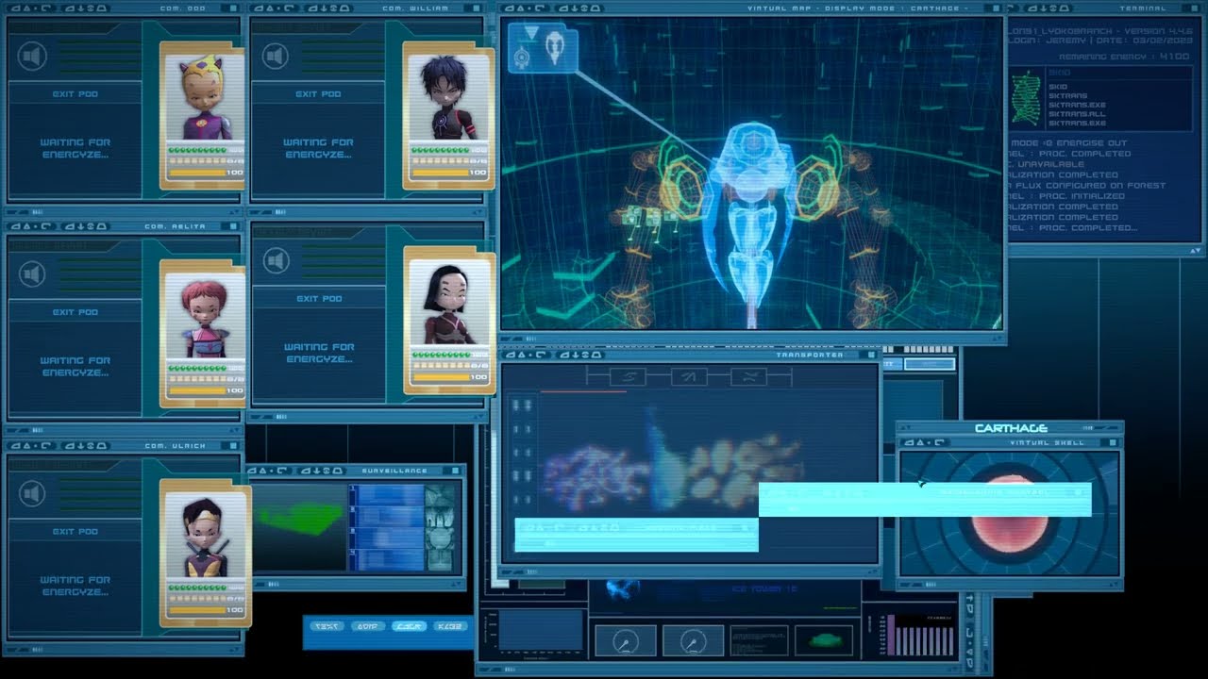This screenshot has width=1208, height=679.
Task: Select Odd's character card portrait
Action: coord(207,95)
